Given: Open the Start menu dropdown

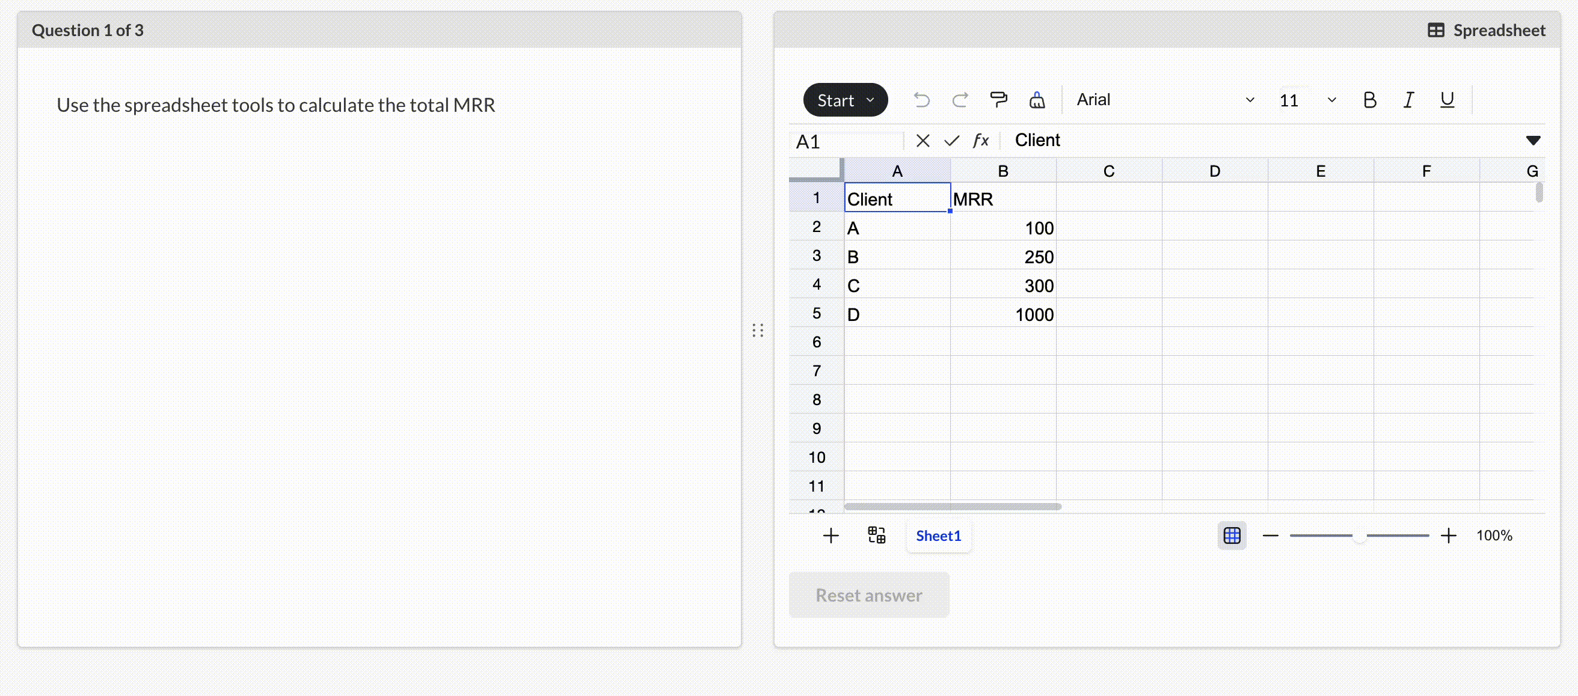Looking at the screenshot, I should coord(846,100).
